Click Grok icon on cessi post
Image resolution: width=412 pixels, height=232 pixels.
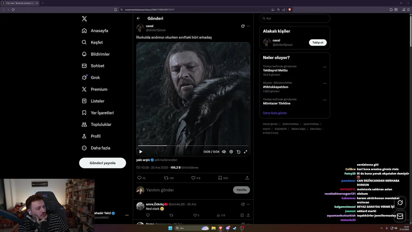(x=243, y=26)
